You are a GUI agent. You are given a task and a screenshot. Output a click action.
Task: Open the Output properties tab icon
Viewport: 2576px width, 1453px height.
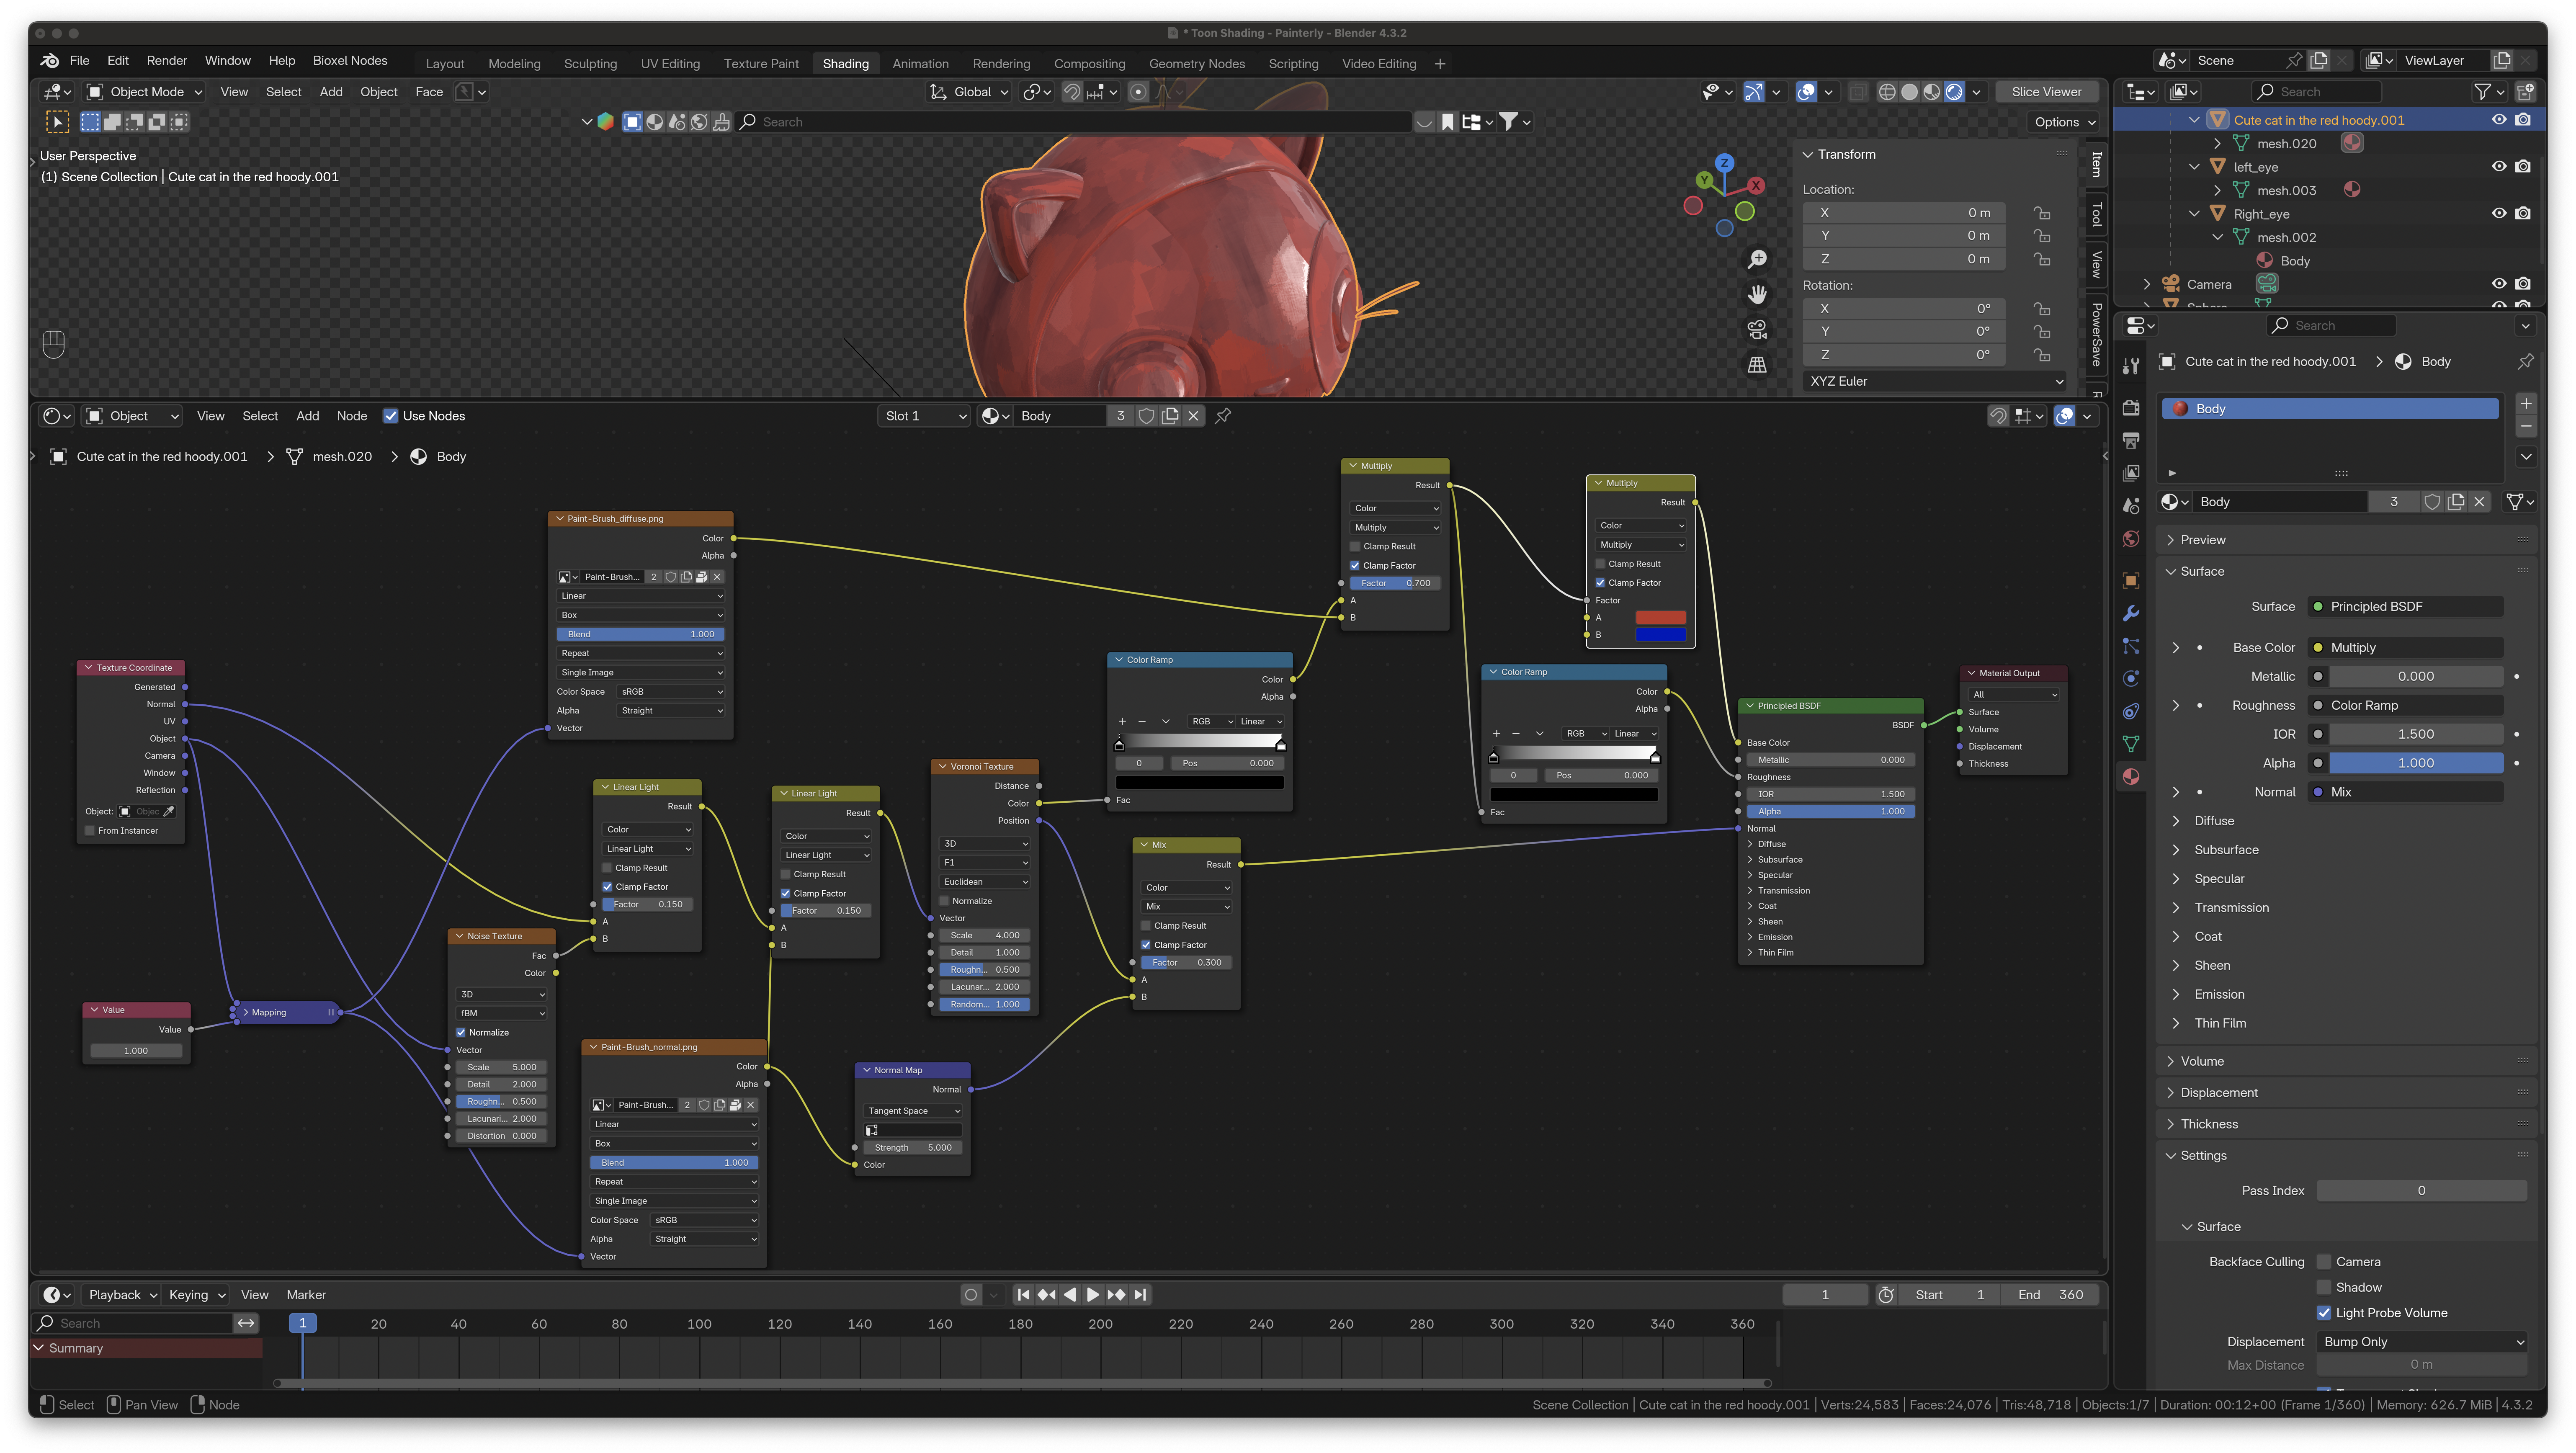pos(2131,440)
